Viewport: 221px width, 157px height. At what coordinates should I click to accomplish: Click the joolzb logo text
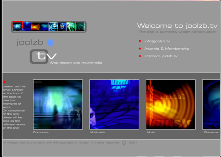click(x=30, y=42)
